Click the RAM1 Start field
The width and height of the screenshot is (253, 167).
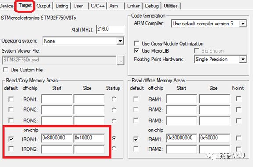pyautogui.click(x=181, y=99)
